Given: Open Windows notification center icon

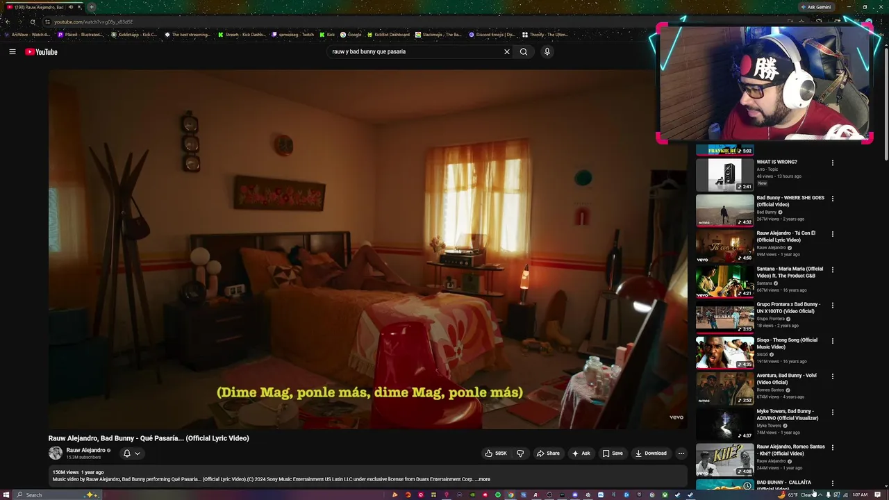Looking at the screenshot, I should [x=878, y=494].
